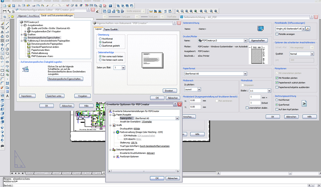The width and height of the screenshot is (321, 187).
Task: Click the Vorschau... button
Action: coord(189,117)
